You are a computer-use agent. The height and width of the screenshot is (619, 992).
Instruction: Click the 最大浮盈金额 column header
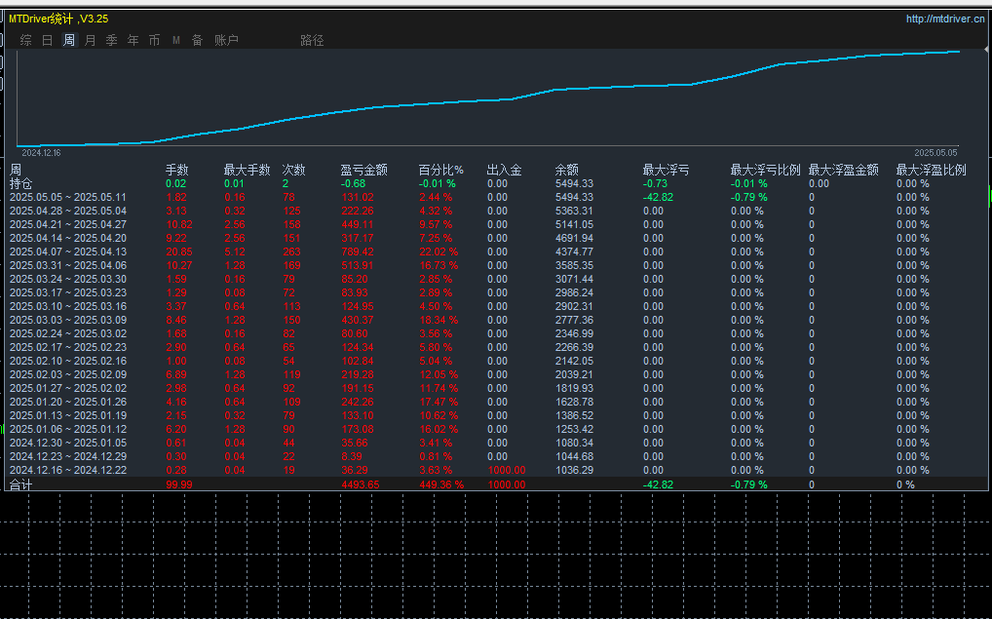click(843, 170)
